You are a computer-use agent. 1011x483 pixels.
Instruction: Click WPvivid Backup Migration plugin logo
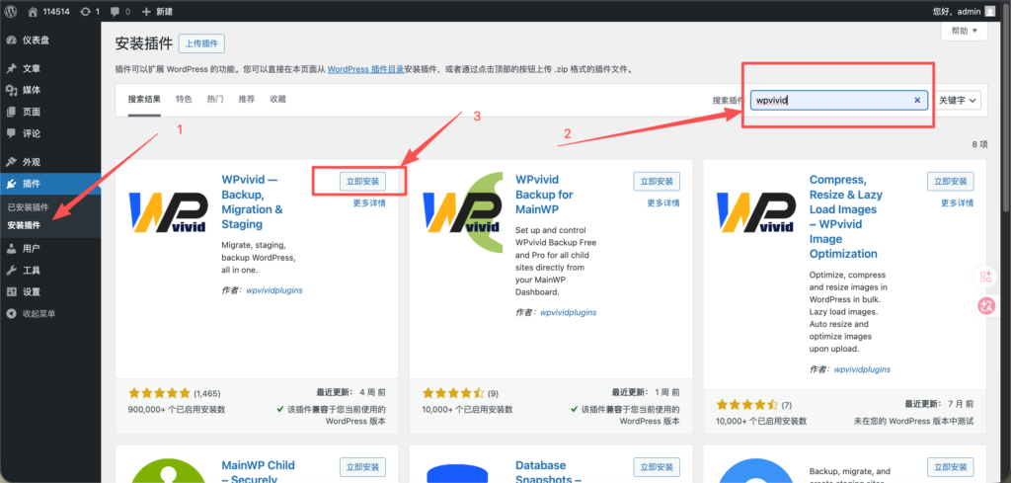[168, 212]
